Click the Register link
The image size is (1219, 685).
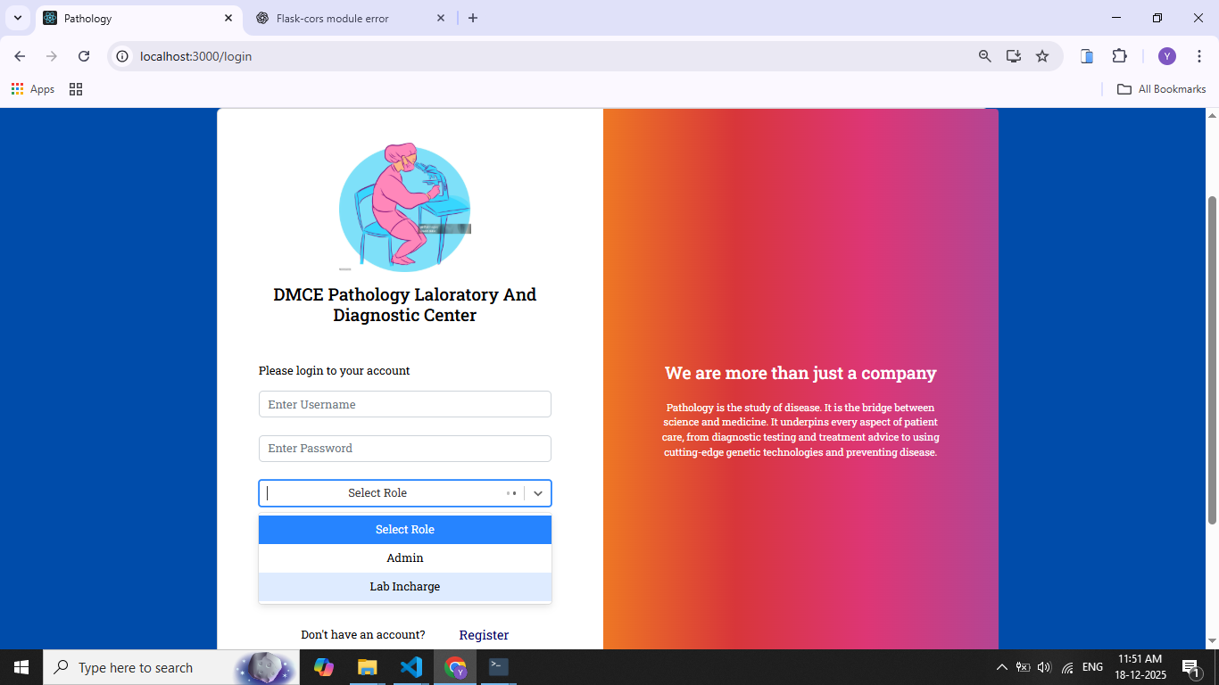pos(484,635)
